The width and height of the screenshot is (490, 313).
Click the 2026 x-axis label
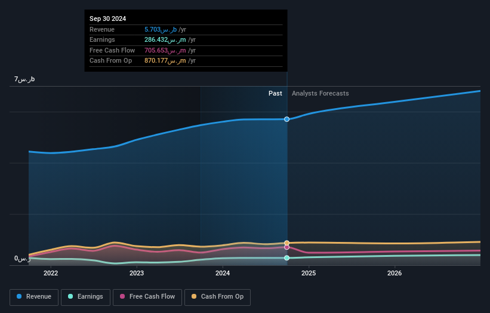(395, 273)
